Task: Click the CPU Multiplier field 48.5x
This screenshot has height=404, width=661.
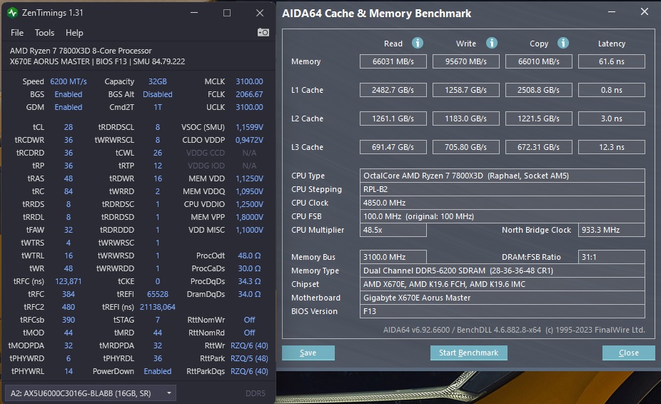Action: [x=393, y=230]
